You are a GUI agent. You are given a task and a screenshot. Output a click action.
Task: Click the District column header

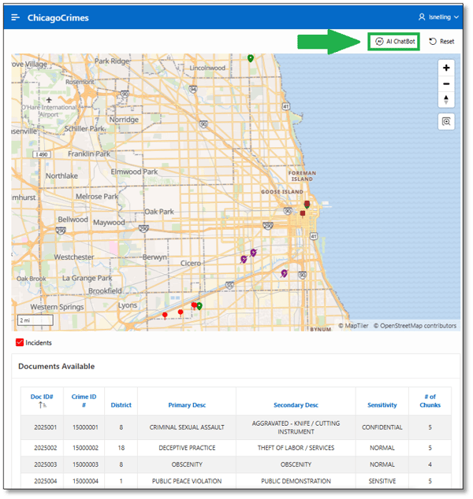(121, 405)
